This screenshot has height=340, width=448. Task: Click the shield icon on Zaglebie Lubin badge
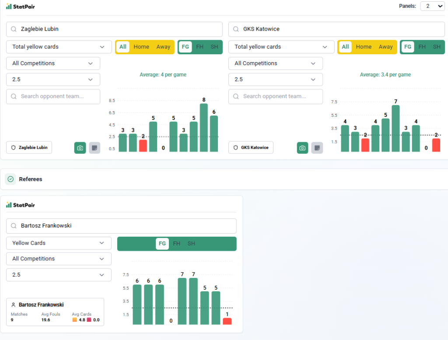pyautogui.click(x=14, y=147)
